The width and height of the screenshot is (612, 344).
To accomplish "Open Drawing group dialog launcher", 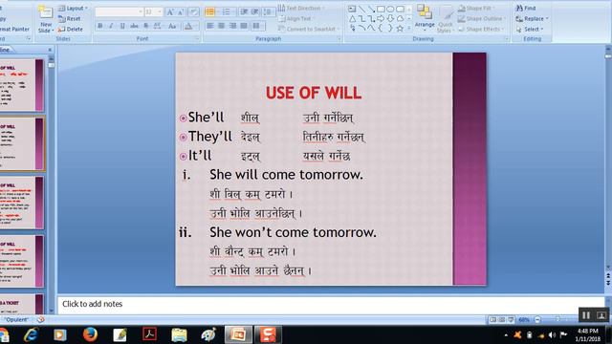I will pos(507,39).
